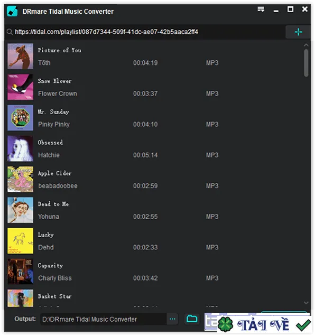Close the DRmare Tidal Music Converter window
Screen dimensions: 315x336
pyautogui.click(x=305, y=9)
